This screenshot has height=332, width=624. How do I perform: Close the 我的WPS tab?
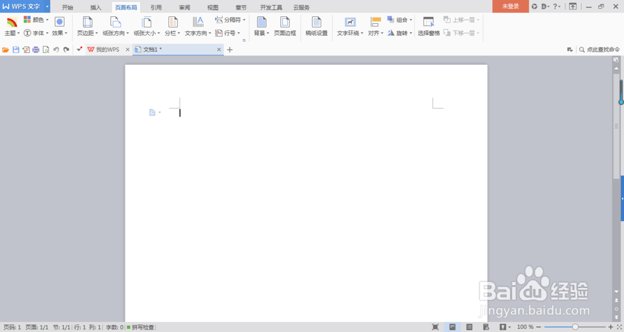(128, 50)
